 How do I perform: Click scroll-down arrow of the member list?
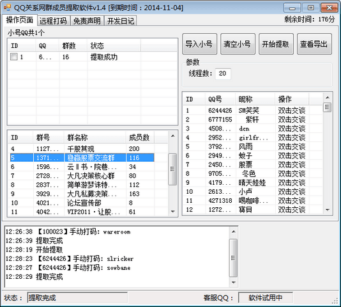(x=328, y=210)
